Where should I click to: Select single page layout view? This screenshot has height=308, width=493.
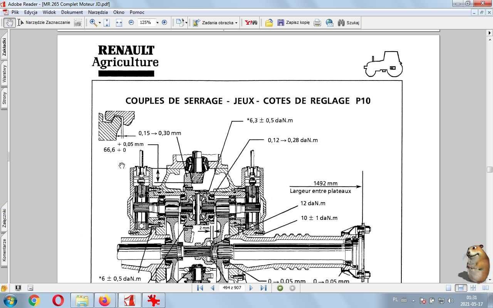(448, 288)
